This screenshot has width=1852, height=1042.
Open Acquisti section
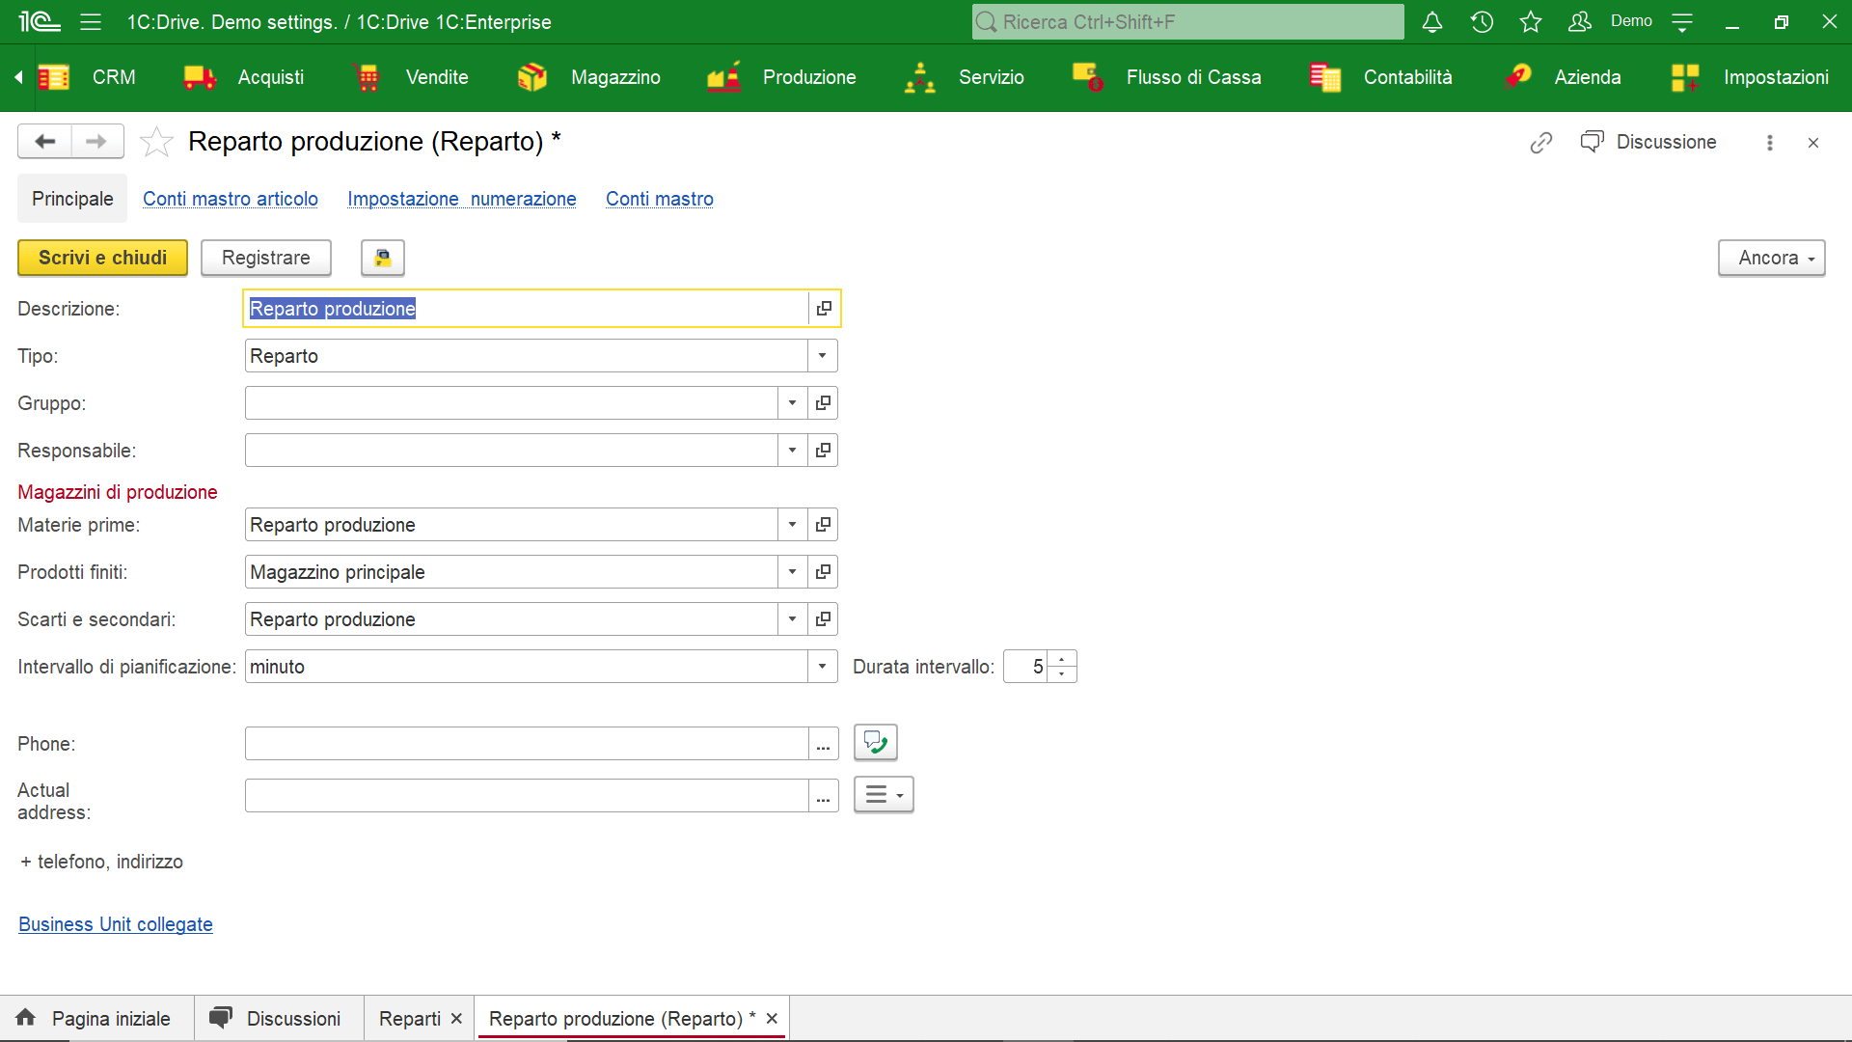coord(243,77)
